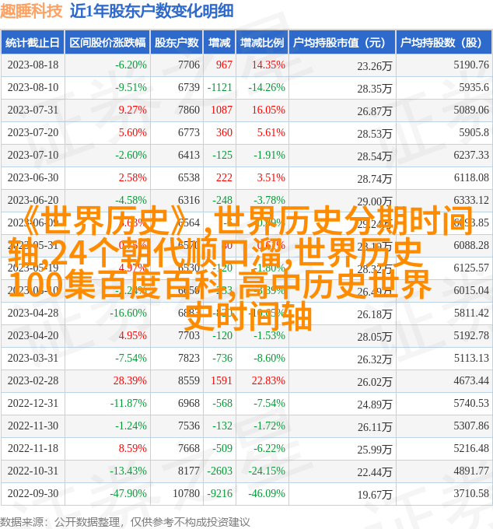
Task: Click the change value 1591
Action: (222, 380)
